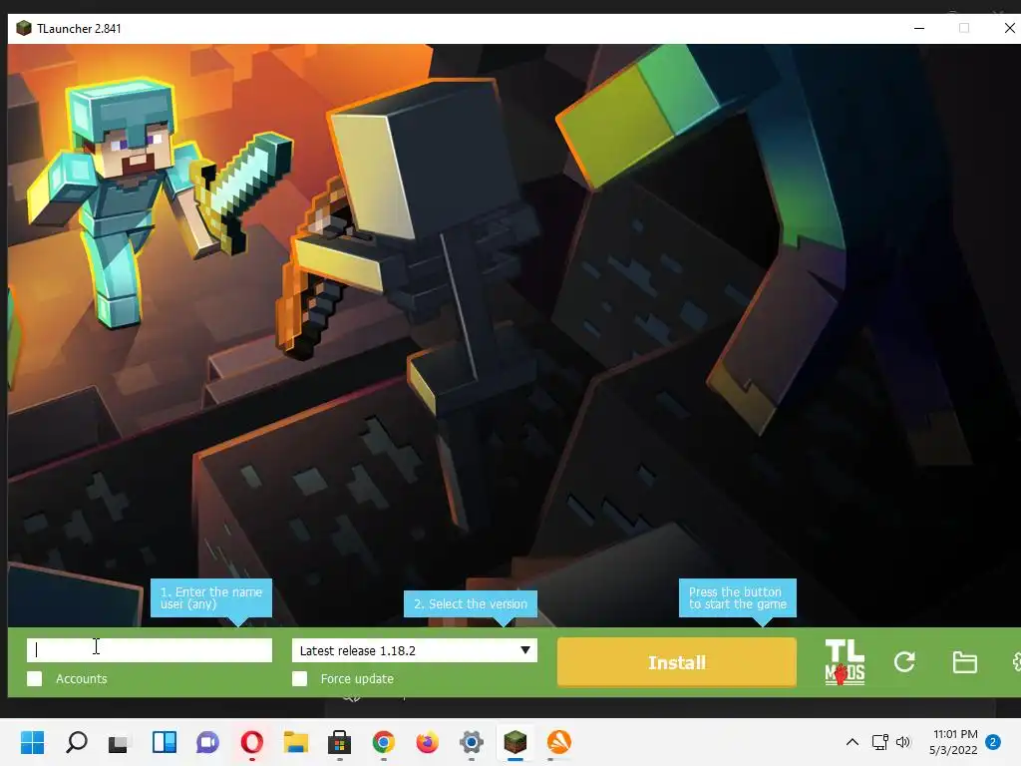Image resolution: width=1021 pixels, height=766 pixels.
Task: Open the TL Mods icon
Action: tap(845, 662)
